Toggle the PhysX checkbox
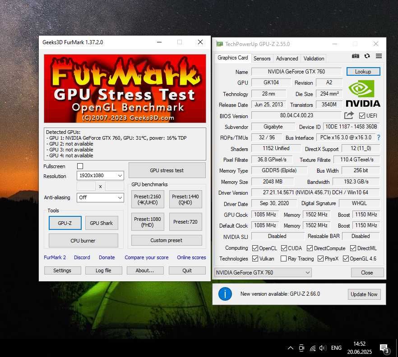This screenshot has height=357, width=398. (320, 258)
